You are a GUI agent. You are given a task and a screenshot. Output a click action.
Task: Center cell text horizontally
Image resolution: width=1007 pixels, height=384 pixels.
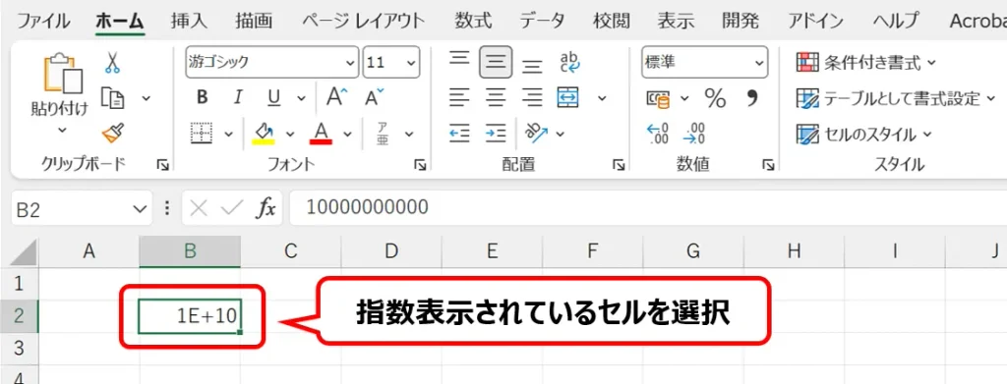pyautogui.click(x=496, y=97)
